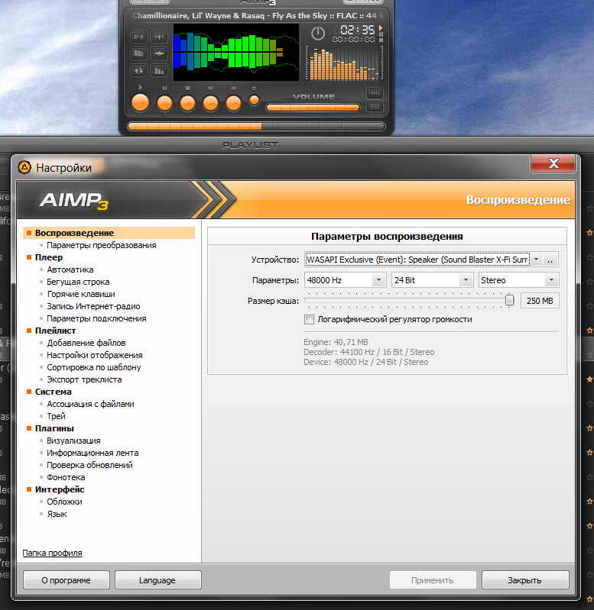Click the О программе button
Screen dimensions: 594x610
pyautogui.click(x=66, y=580)
